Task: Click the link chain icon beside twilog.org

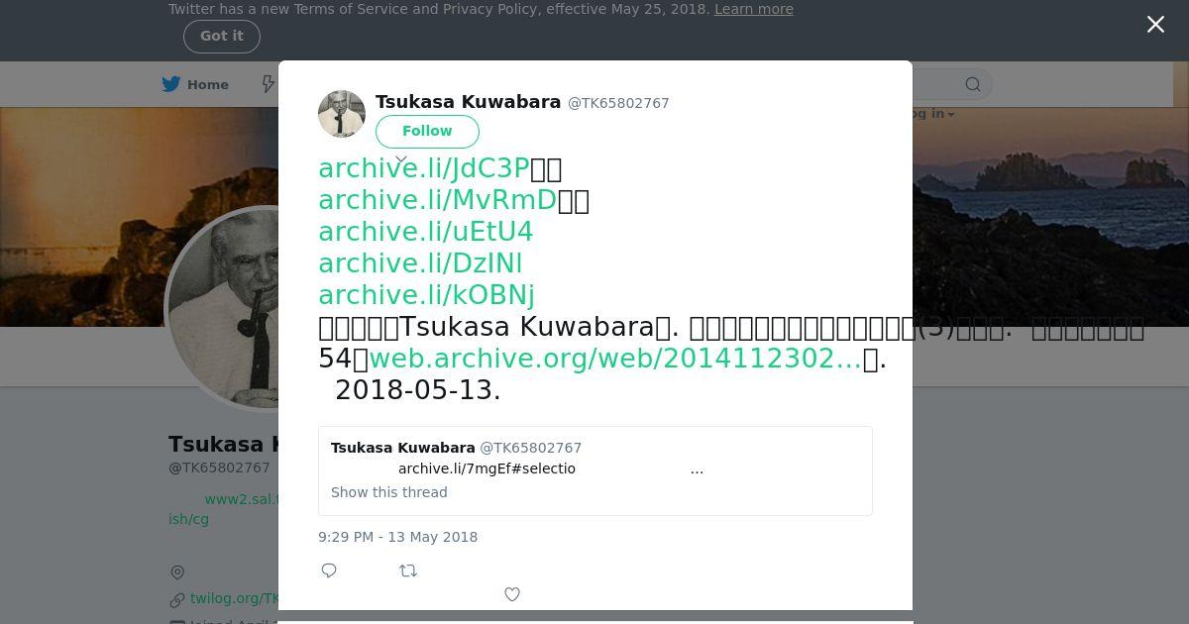Action: pos(177,599)
